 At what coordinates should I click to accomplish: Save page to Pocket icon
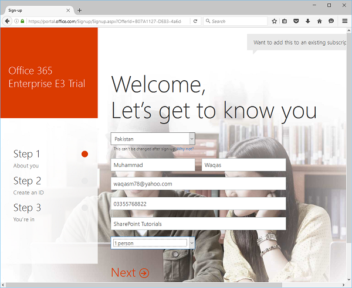[x=296, y=21]
